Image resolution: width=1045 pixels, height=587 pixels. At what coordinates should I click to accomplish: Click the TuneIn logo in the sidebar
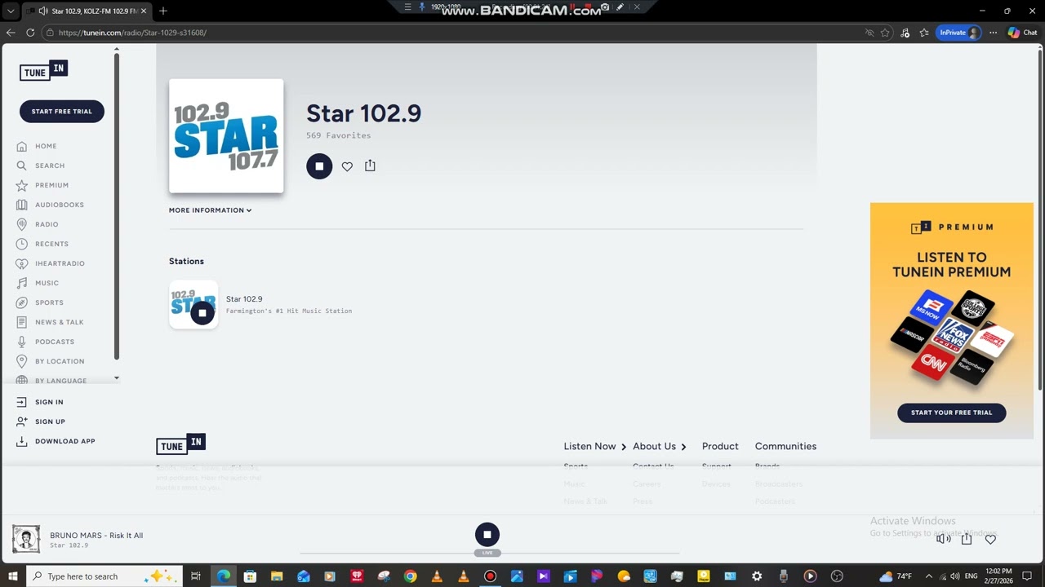43,71
